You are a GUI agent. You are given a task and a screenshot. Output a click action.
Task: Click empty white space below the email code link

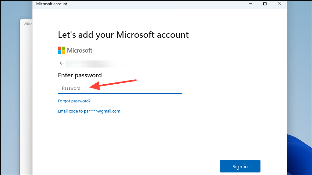139,137
